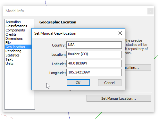The height and width of the screenshot is (119, 158).
Task: Confirm geo-location with OK button
Action: coord(78,83)
